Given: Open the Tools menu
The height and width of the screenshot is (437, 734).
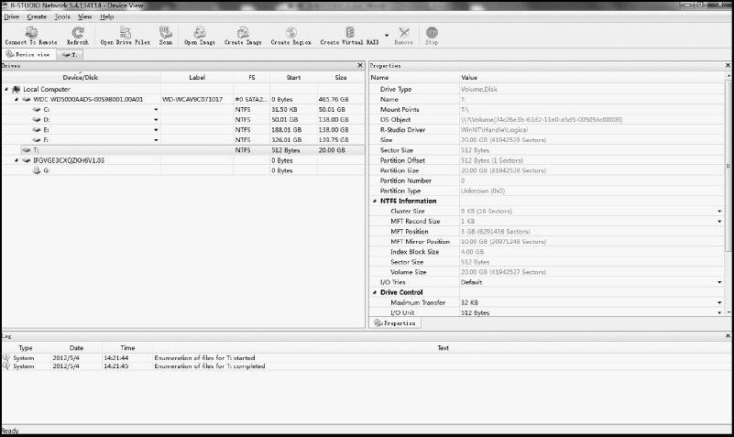Looking at the screenshot, I should (x=61, y=16).
